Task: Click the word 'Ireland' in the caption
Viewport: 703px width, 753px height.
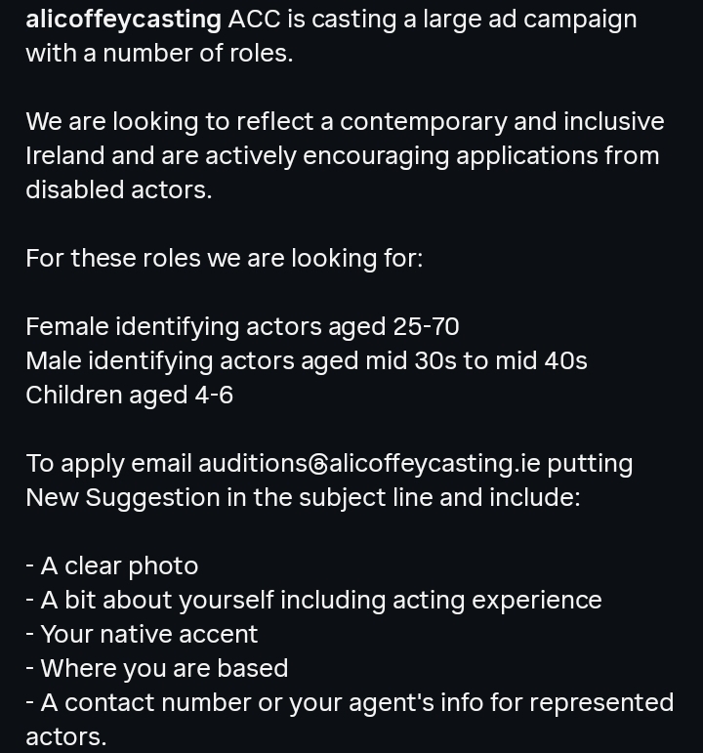Action: tap(65, 156)
